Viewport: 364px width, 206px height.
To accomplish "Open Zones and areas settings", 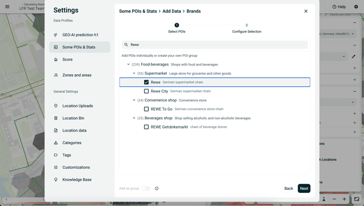I will pos(79,75).
